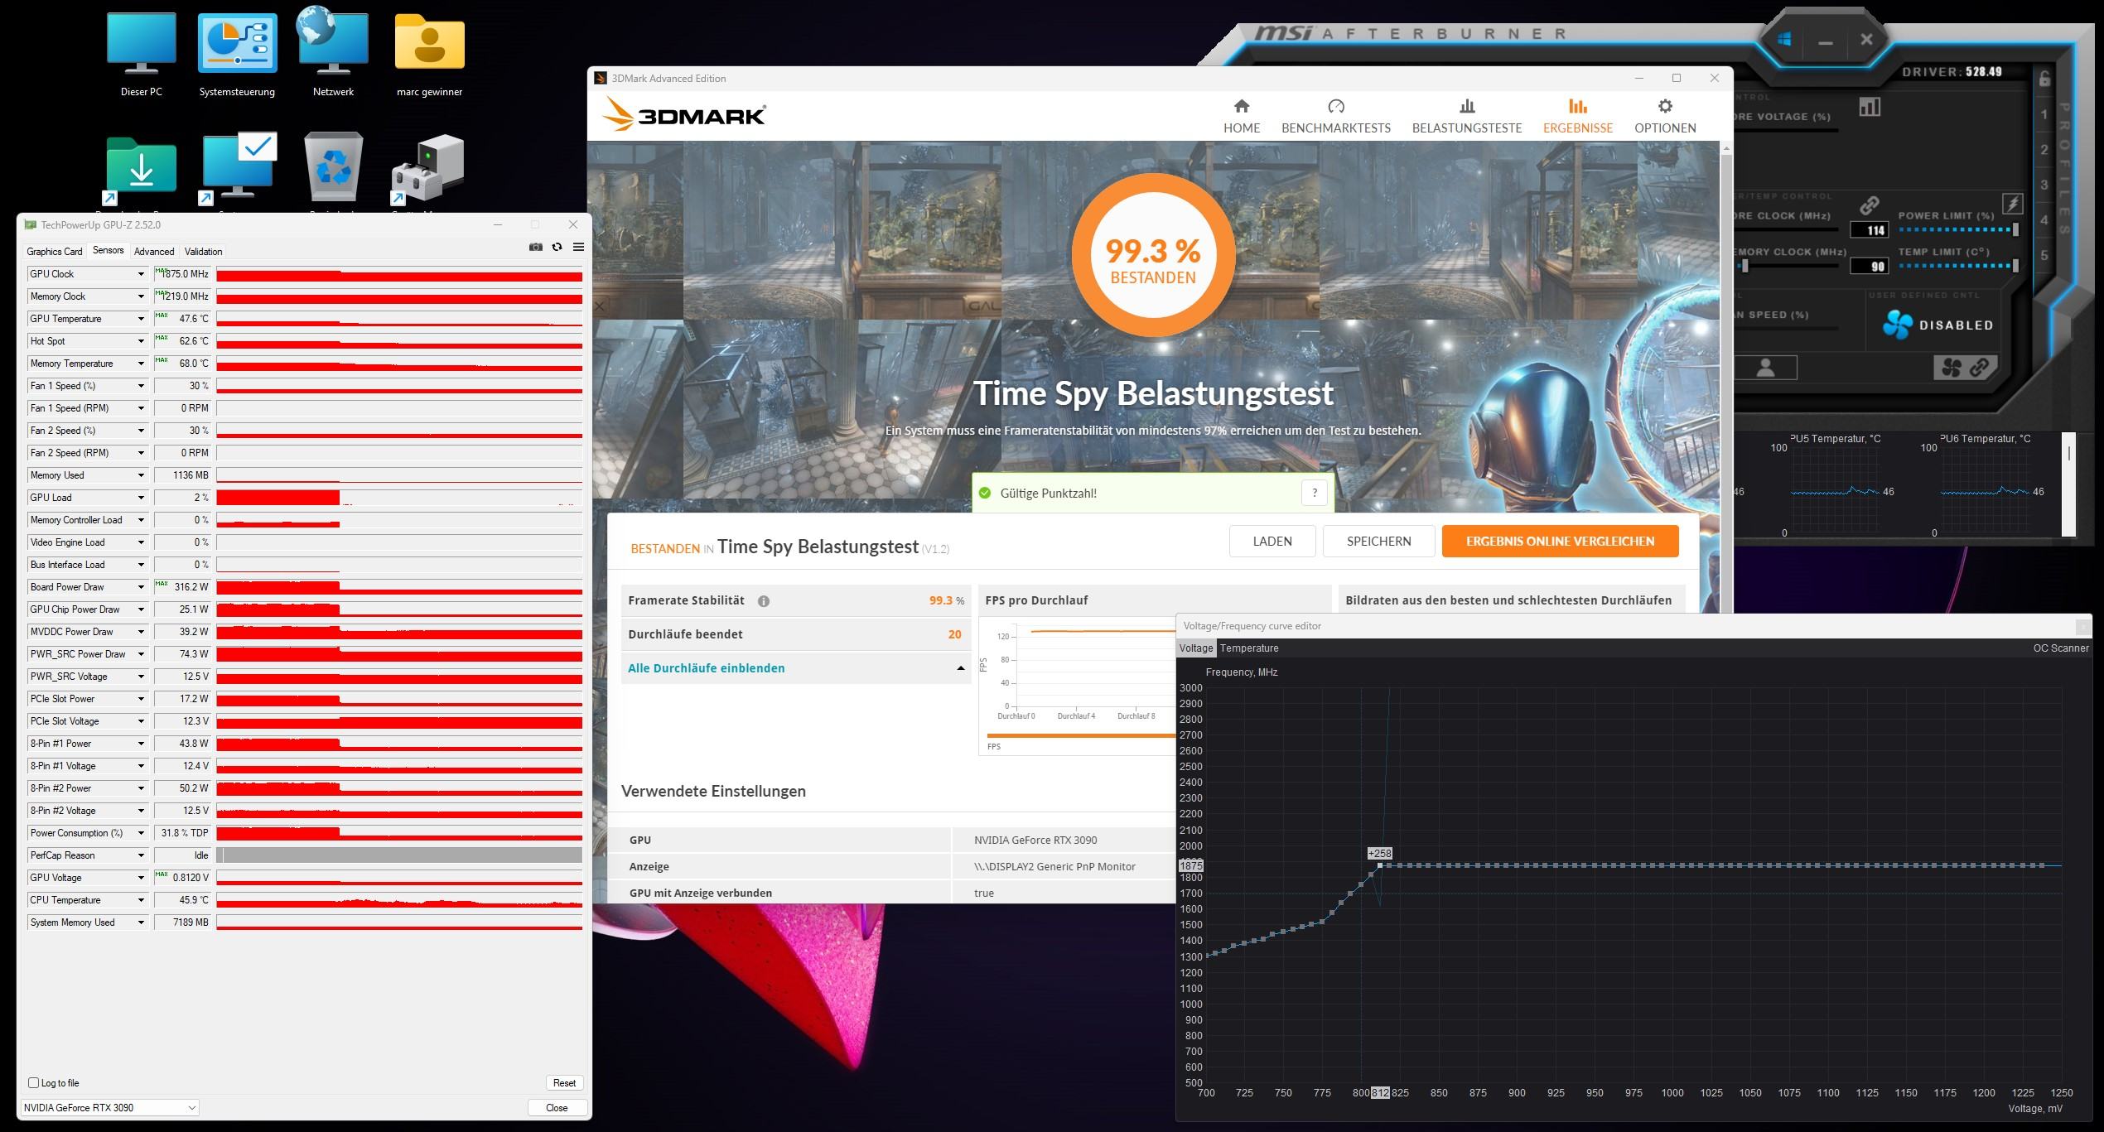
Task: Open the BENCHMARKTESTS tab in 3DMark
Action: pos(1335,116)
